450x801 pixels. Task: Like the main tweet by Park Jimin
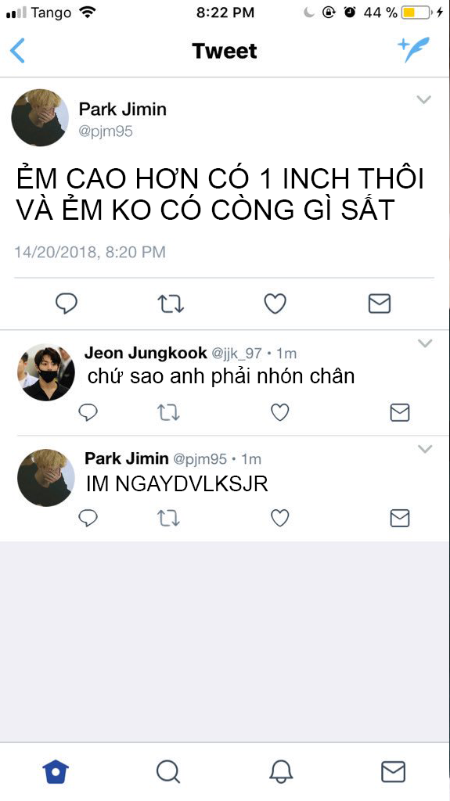click(x=275, y=304)
